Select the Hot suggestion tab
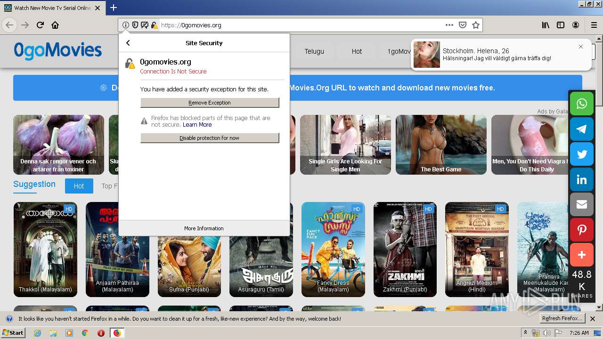 click(79, 186)
